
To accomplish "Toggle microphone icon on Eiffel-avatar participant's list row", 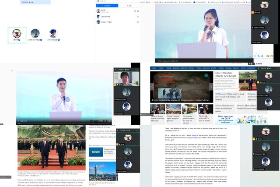I will pos(138,22).
